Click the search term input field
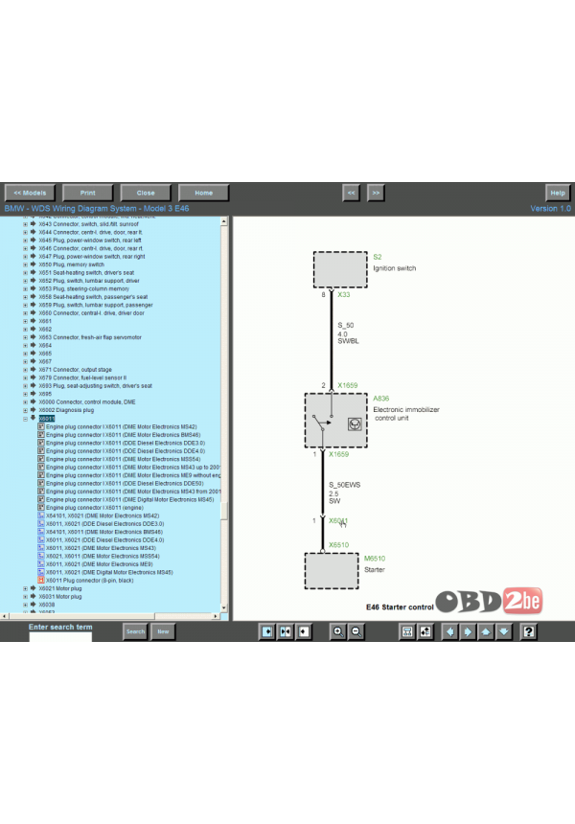The width and height of the screenshot is (575, 824). coord(60,637)
